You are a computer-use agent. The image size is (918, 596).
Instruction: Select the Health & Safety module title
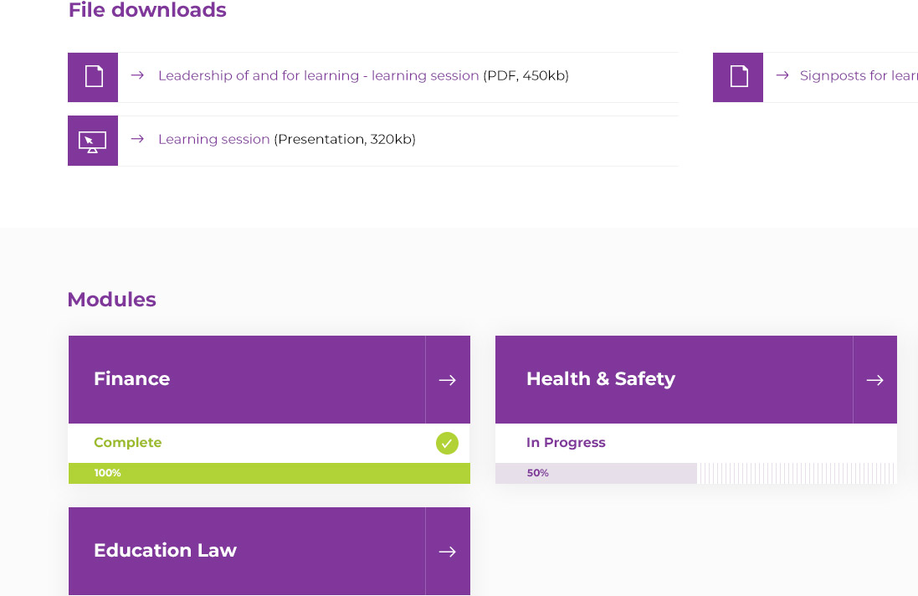600,379
